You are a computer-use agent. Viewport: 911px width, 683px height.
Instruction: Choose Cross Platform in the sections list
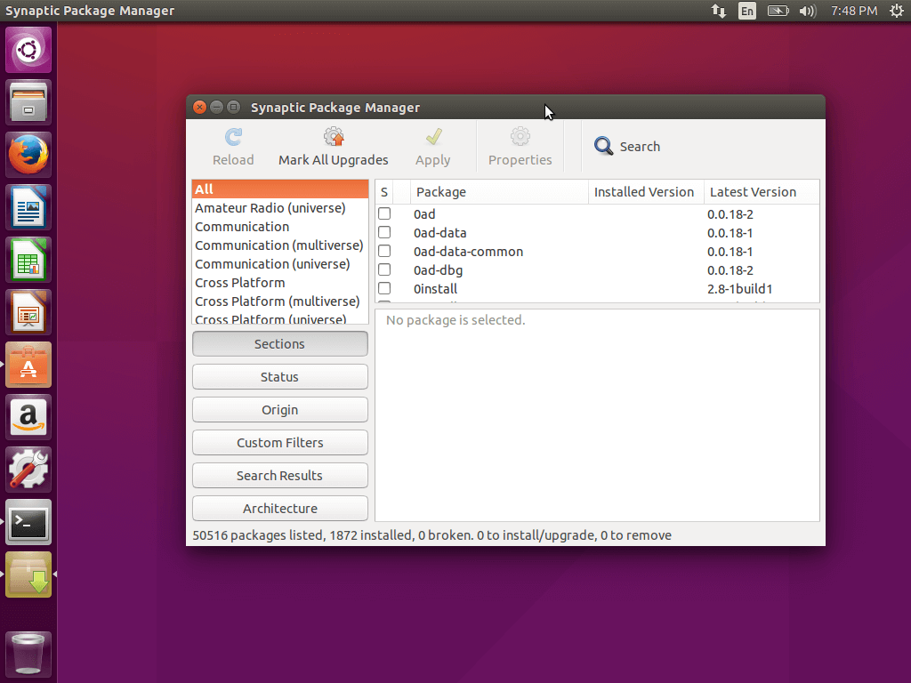coord(240,283)
